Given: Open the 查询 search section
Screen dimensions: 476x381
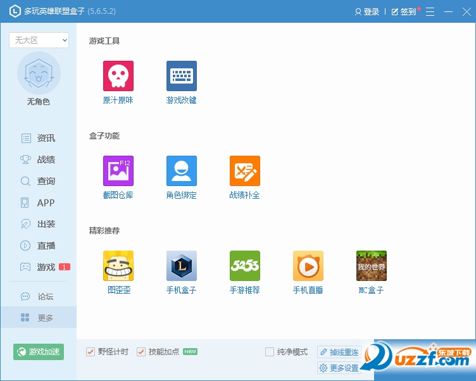Looking at the screenshot, I should pyautogui.click(x=38, y=181).
